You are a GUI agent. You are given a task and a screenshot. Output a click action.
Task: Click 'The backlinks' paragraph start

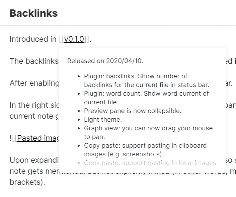pos(33,61)
